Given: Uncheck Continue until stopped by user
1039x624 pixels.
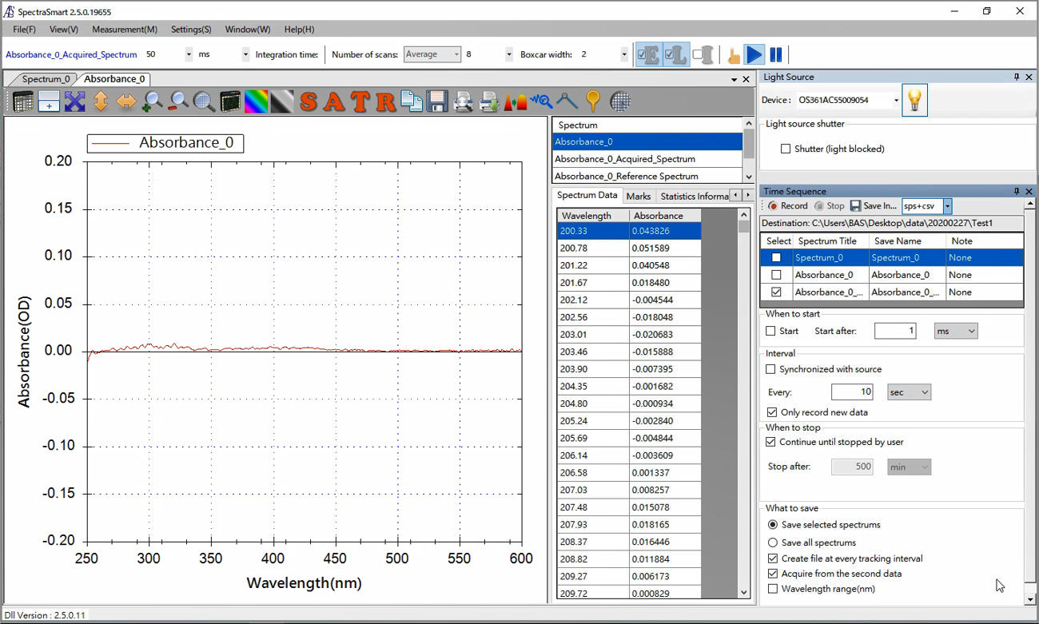Looking at the screenshot, I should 771,442.
